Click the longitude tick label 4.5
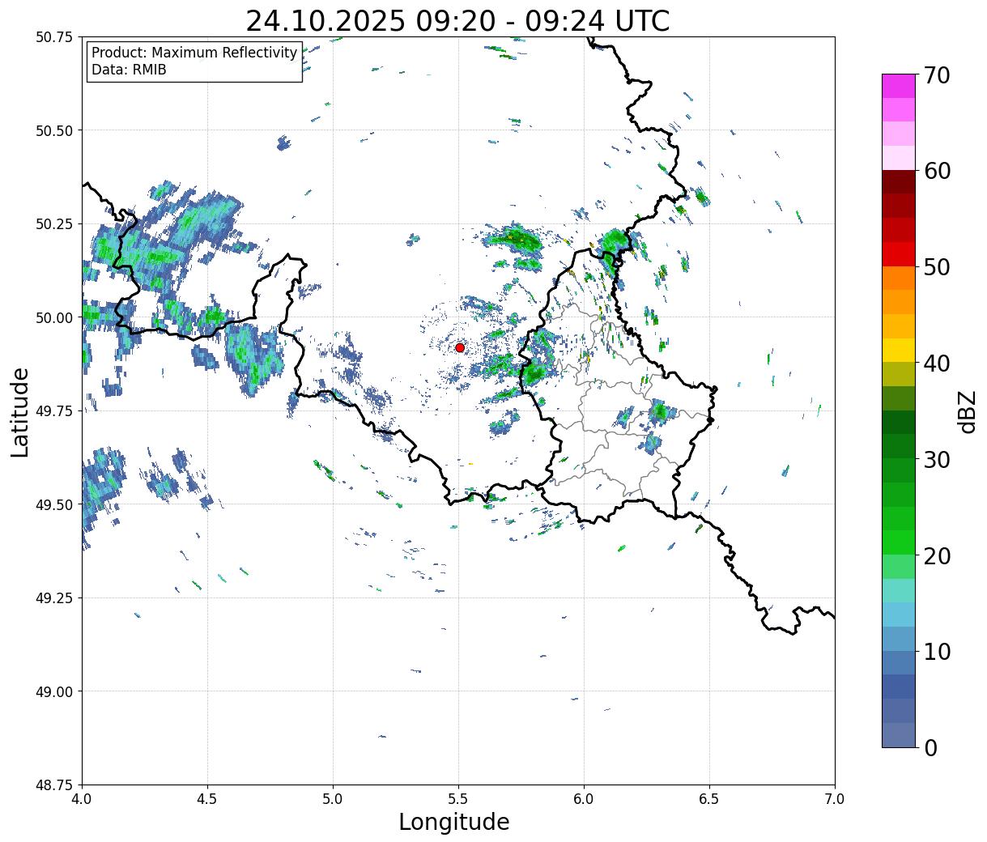 tap(207, 799)
